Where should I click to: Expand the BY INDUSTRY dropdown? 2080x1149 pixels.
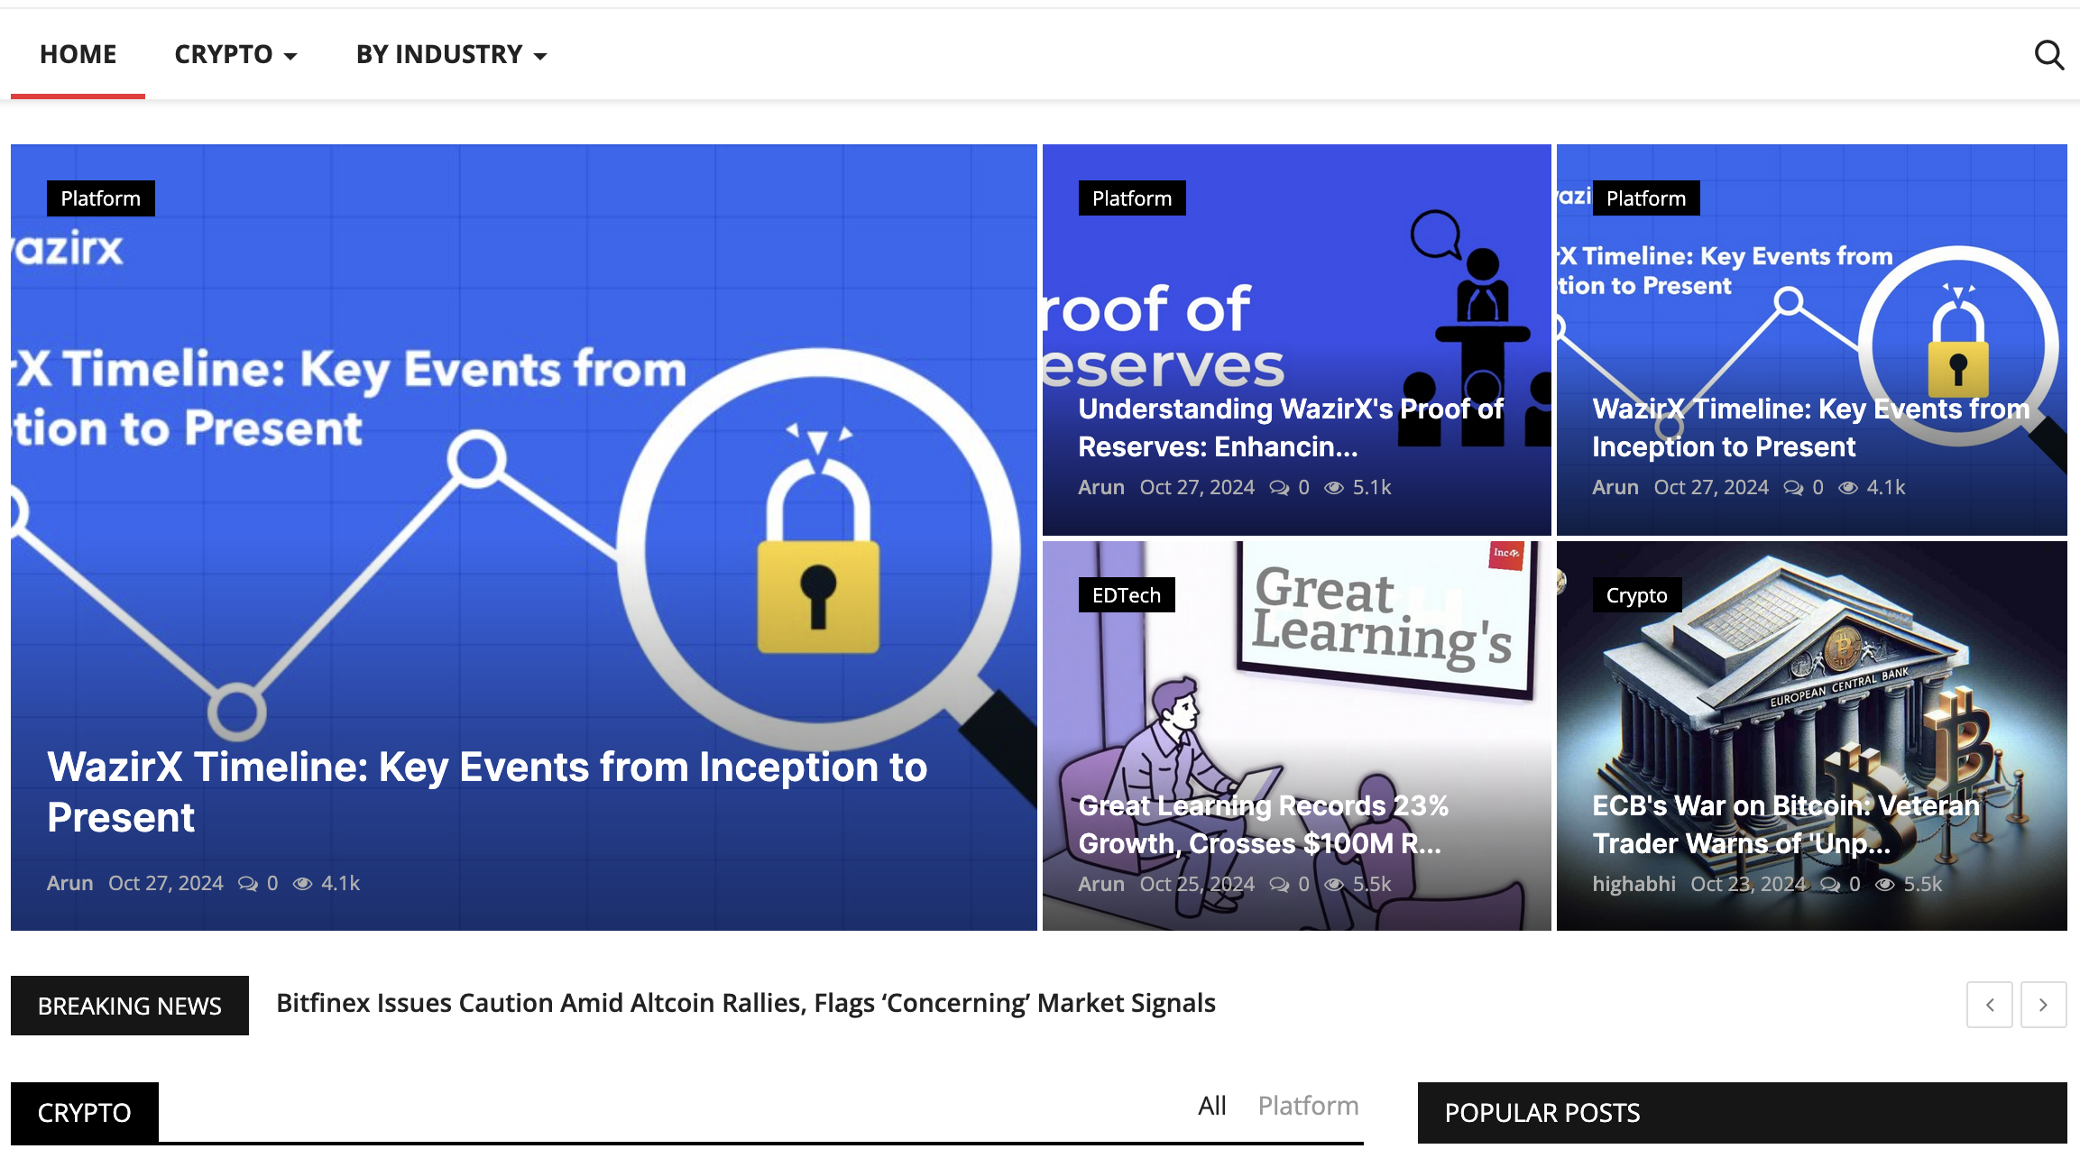[x=451, y=54]
